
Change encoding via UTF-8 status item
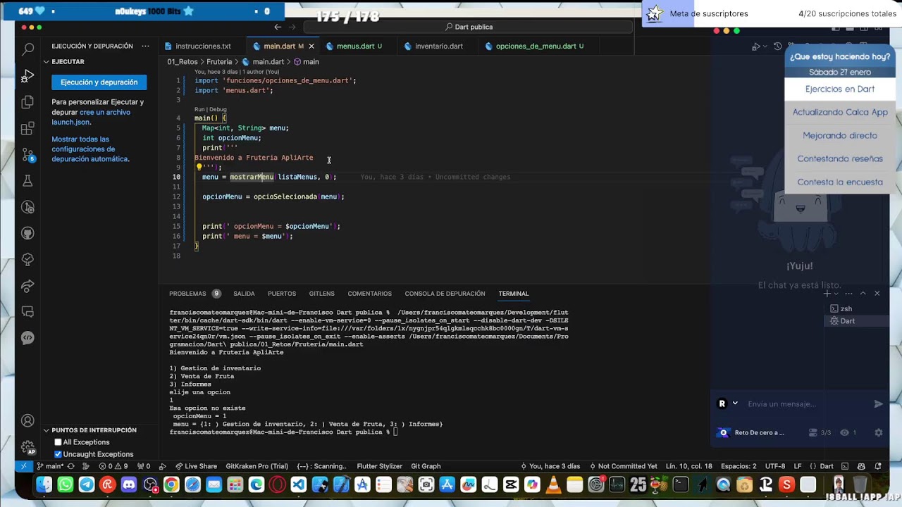[775, 466]
